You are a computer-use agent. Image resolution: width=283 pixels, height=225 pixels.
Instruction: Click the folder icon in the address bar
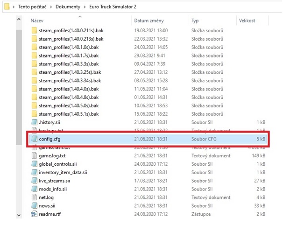pyautogui.click(x=7, y=7)
